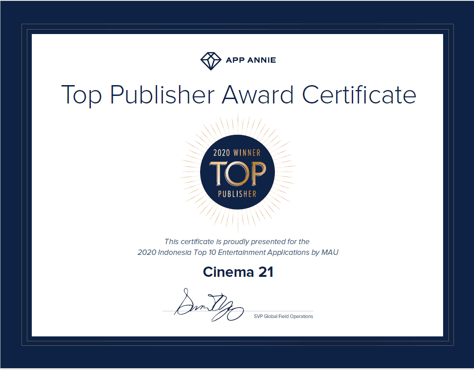Click the horizontal signature line
This screenshot has height=370, width=474.
(x=278, y=311)
